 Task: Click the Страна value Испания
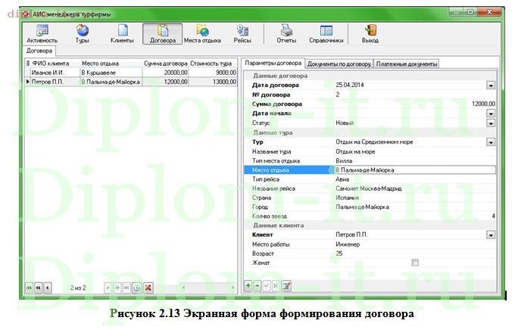click(347, 198)
